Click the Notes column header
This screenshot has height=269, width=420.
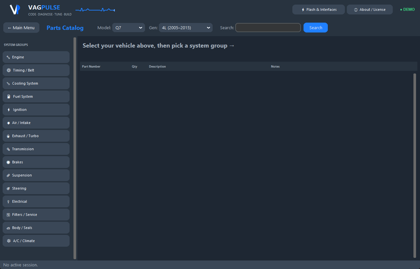[275, 67]
